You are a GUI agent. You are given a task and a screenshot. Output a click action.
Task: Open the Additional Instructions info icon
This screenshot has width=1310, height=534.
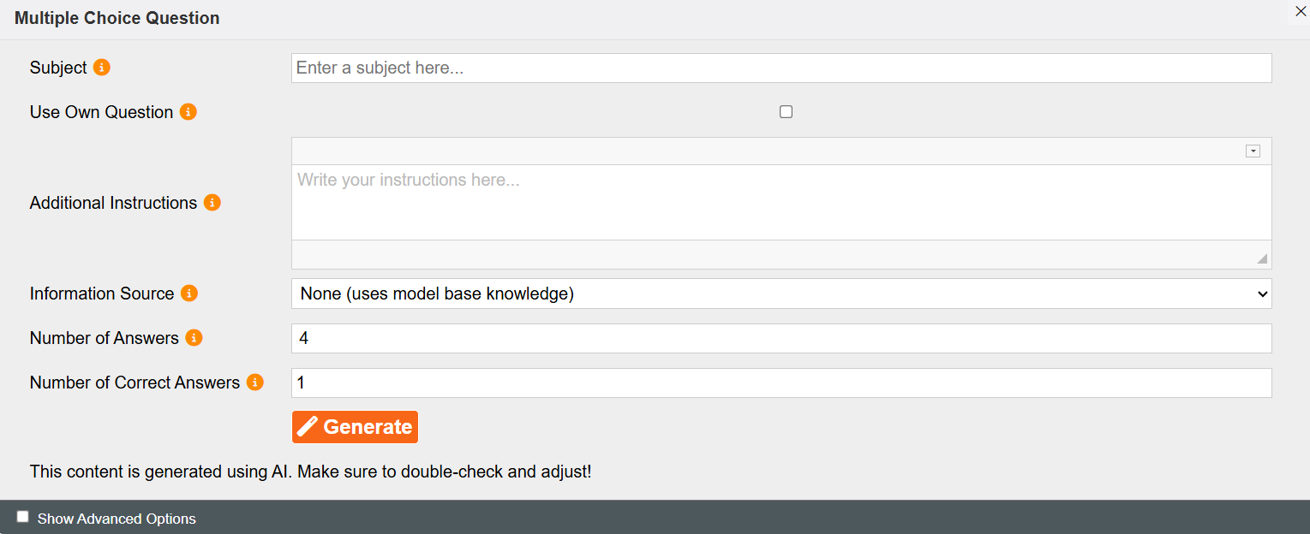(x=212, y=203)
